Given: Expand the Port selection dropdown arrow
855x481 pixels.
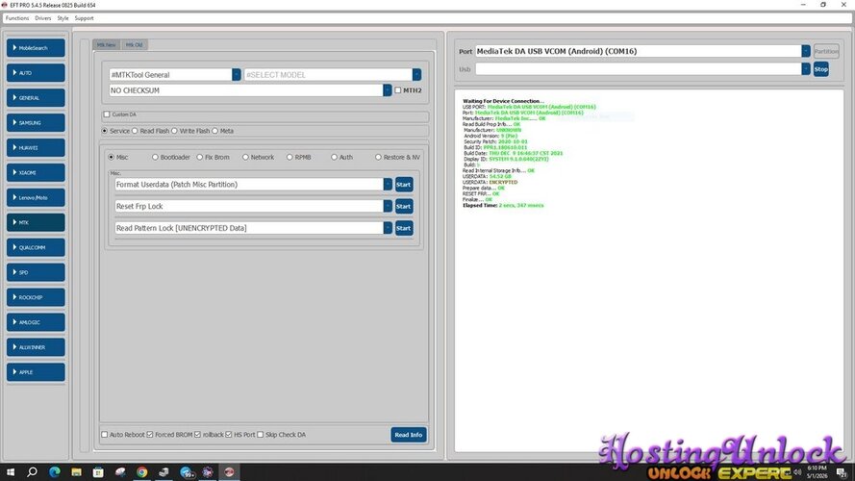Looking at the screenshot, I should pyautogui.click(x=806, y=51).
